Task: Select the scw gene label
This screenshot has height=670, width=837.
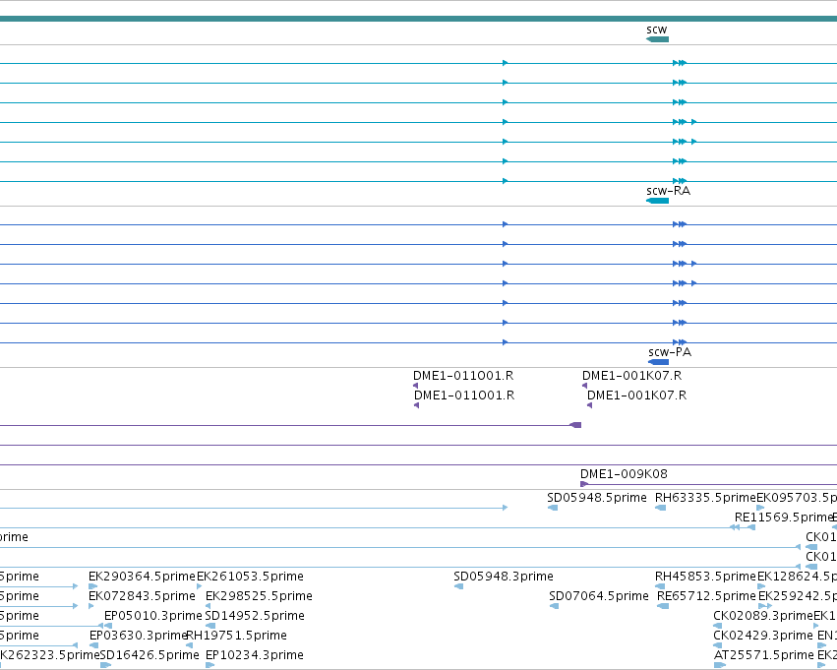Action: tap(657, 29)
